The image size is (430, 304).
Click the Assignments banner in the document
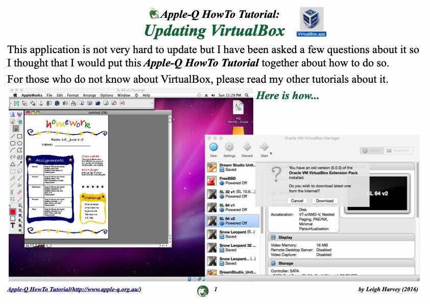click(x=50, y=160)
